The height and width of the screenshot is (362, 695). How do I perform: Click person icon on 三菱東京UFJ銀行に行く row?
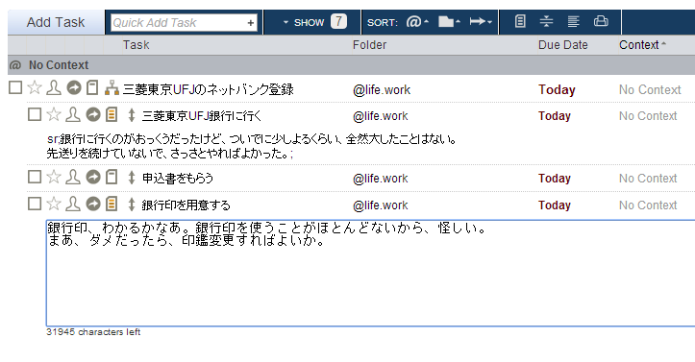(73, 114)
